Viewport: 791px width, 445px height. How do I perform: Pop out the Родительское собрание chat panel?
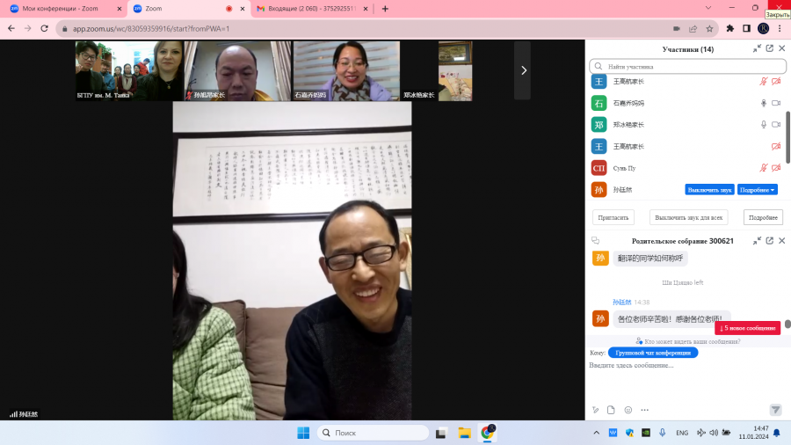coord(769,241)
